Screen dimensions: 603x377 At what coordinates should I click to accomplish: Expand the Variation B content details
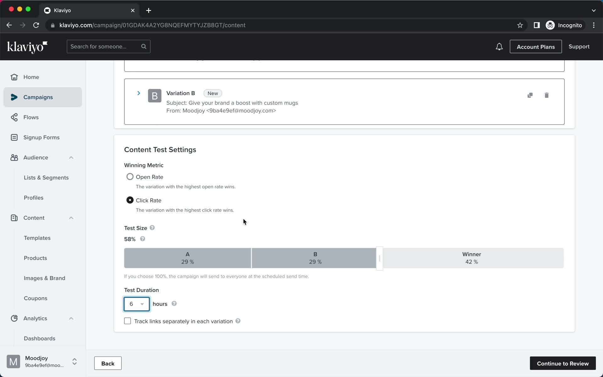(139, 93)
